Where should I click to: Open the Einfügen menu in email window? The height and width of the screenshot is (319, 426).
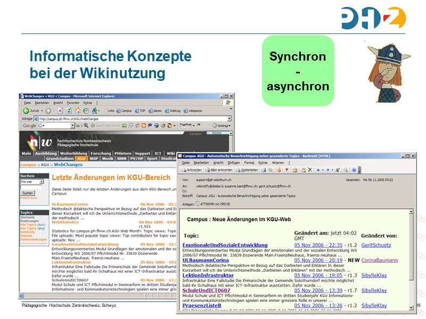point(234,163)
